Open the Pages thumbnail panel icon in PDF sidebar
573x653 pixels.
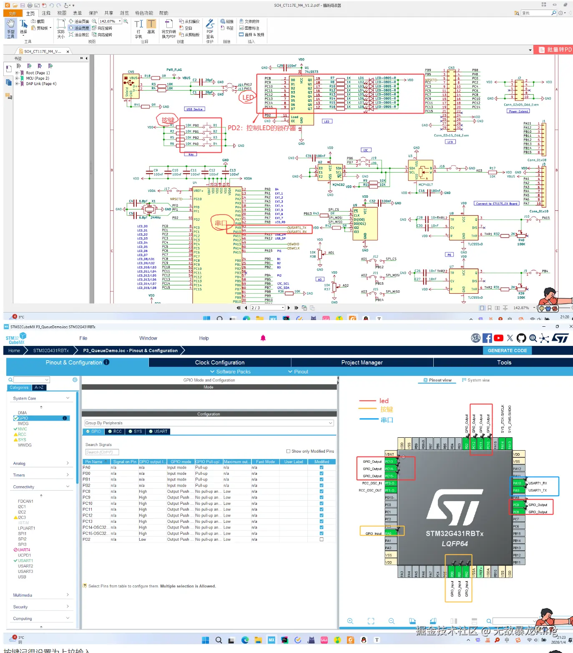pyautogui.click(x=8, y=83)
